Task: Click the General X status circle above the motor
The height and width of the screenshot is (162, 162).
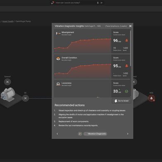Action: tap(7, 82)
